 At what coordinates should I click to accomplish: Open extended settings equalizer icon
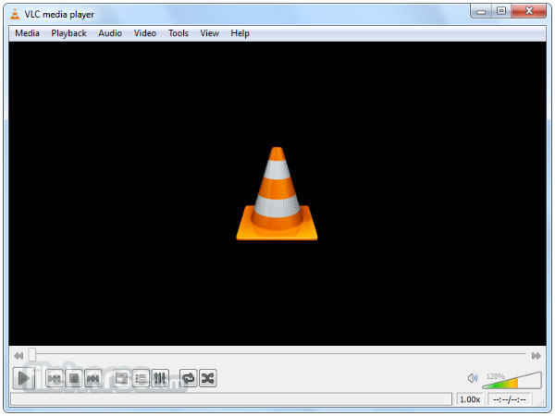click(x=160, y=378)
